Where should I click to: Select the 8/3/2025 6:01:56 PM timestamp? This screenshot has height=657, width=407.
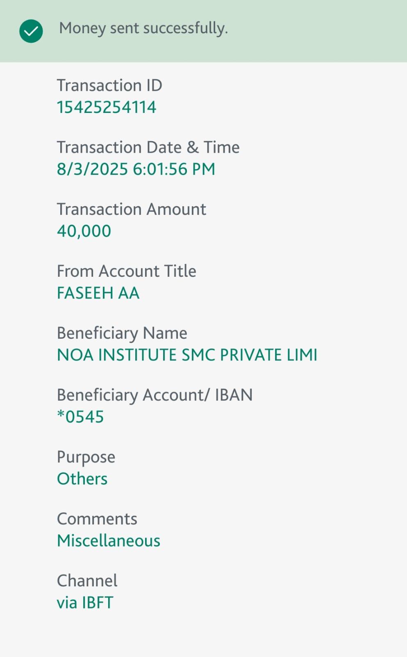pos(136,169)
